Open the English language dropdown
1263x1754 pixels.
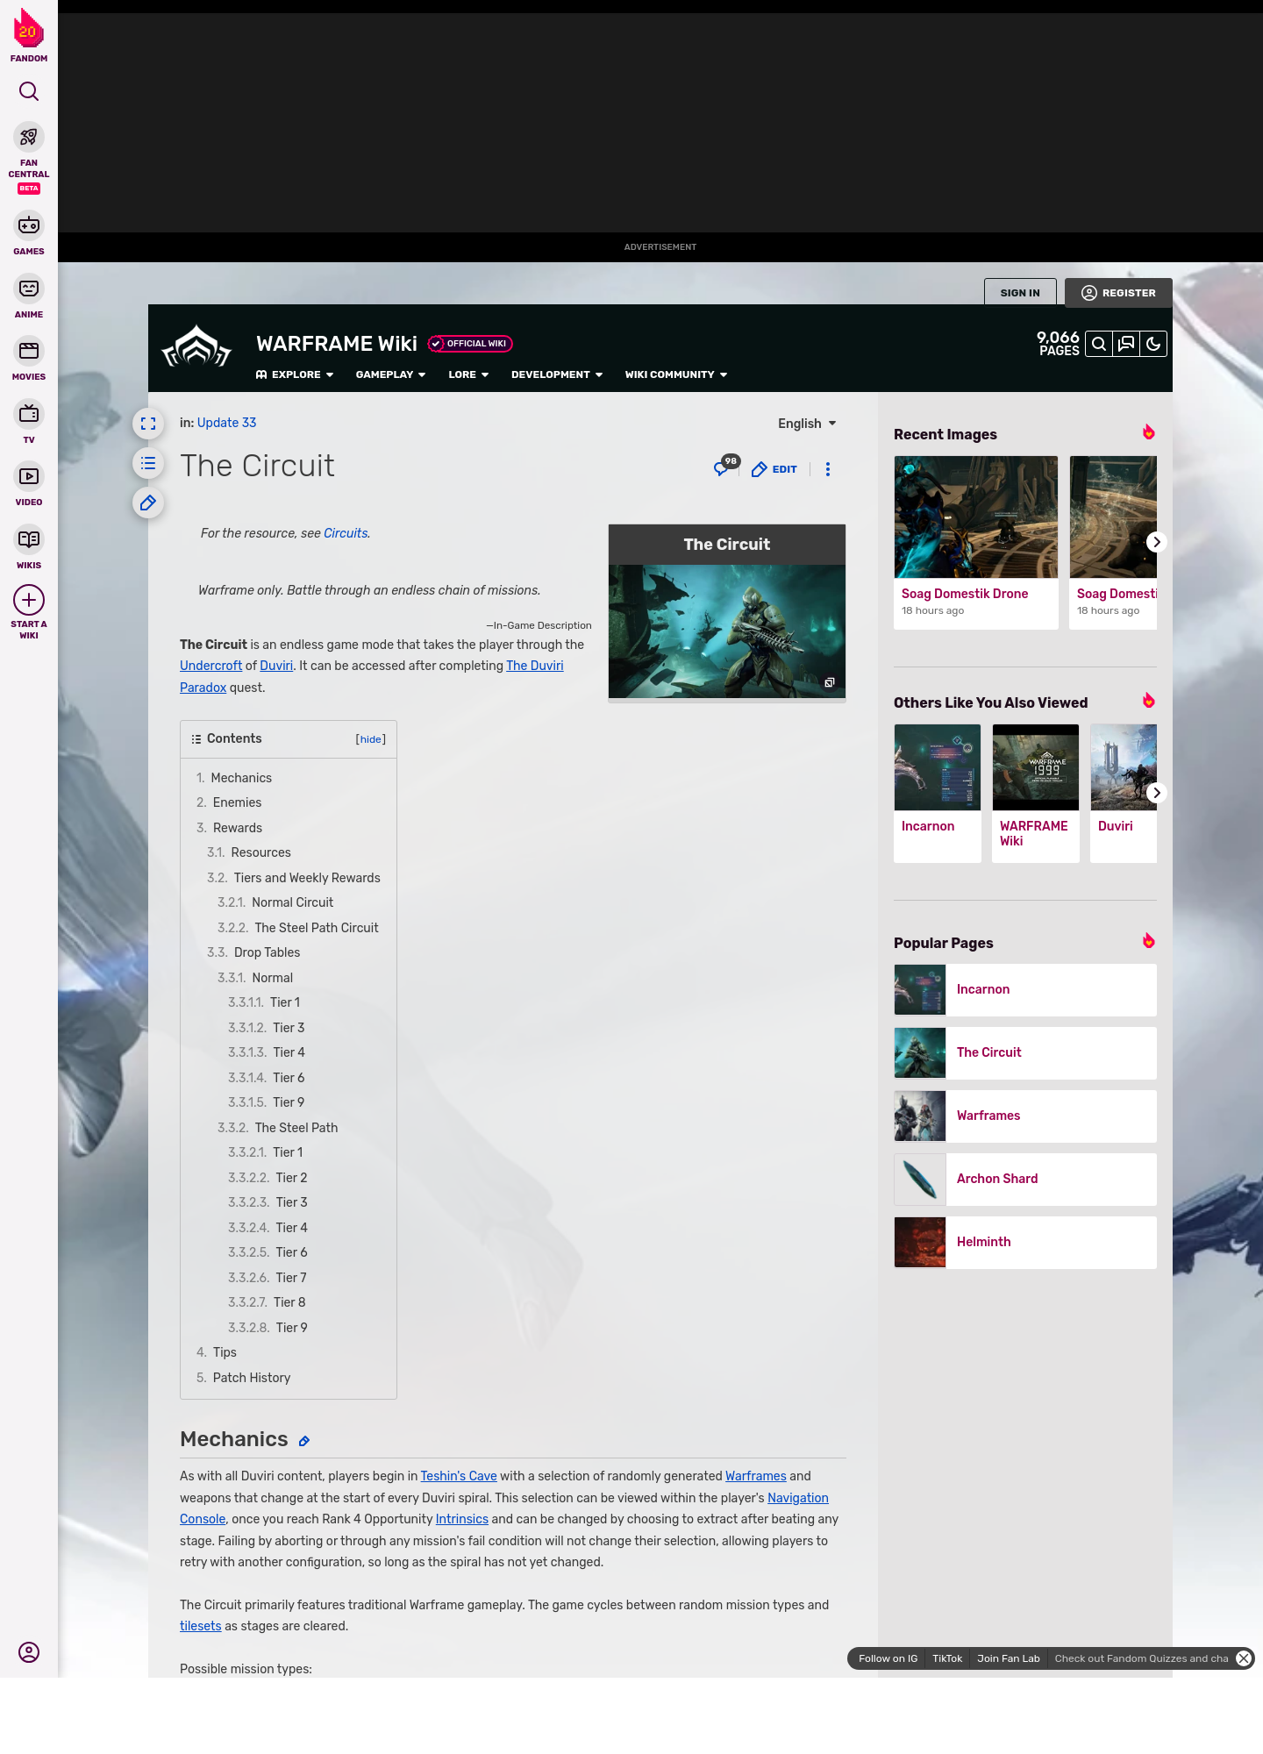pos(807,424)
